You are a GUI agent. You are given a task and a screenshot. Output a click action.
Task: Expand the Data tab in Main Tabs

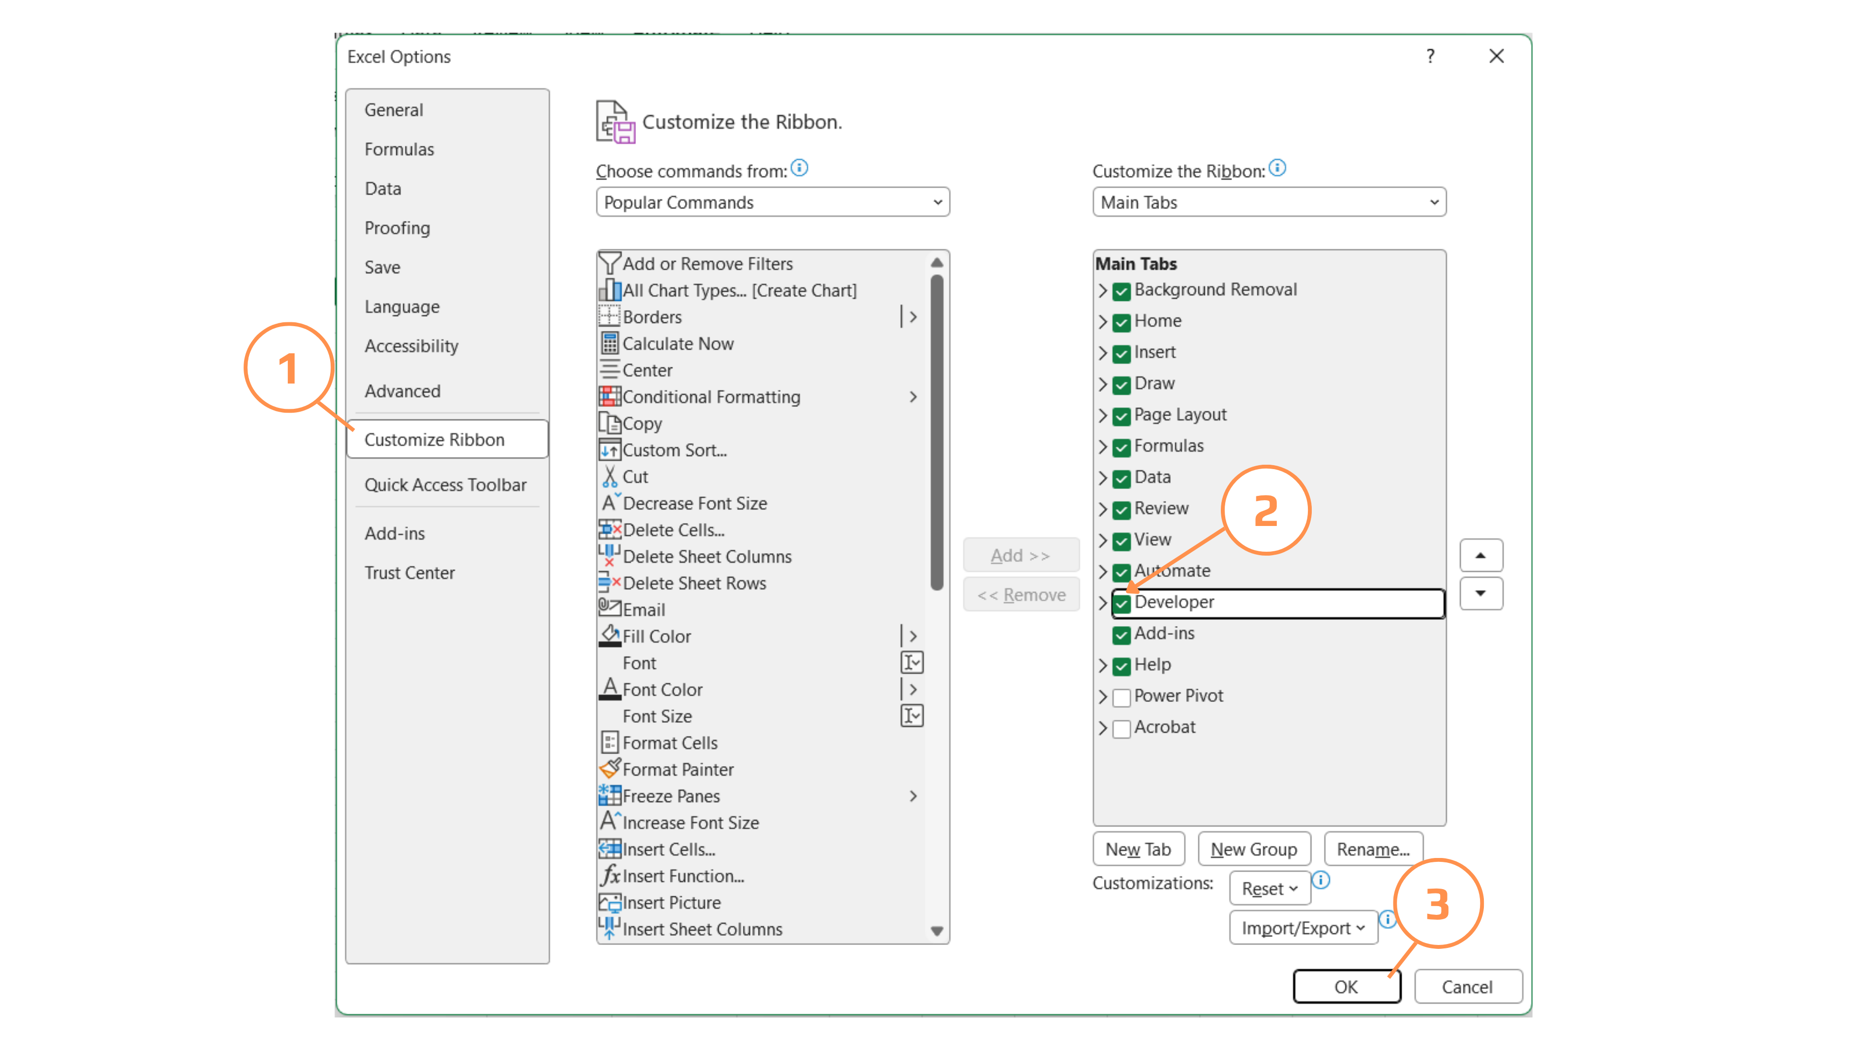(1102, 478)
